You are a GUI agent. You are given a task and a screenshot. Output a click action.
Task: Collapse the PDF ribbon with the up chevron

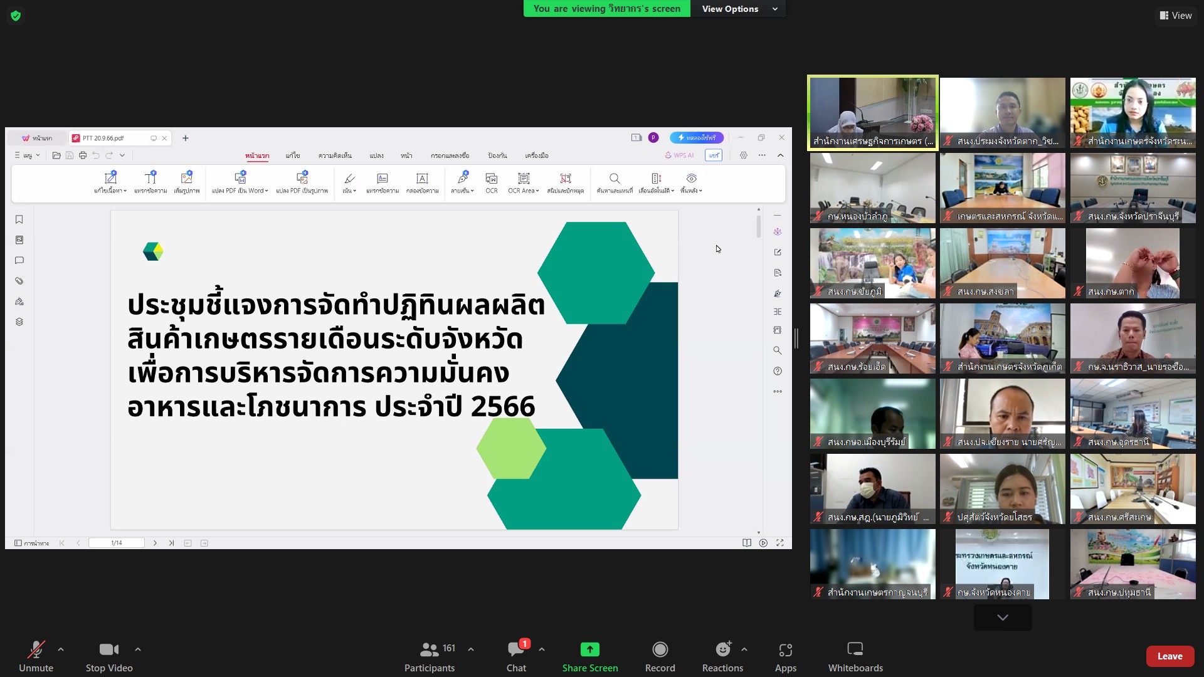781,155
